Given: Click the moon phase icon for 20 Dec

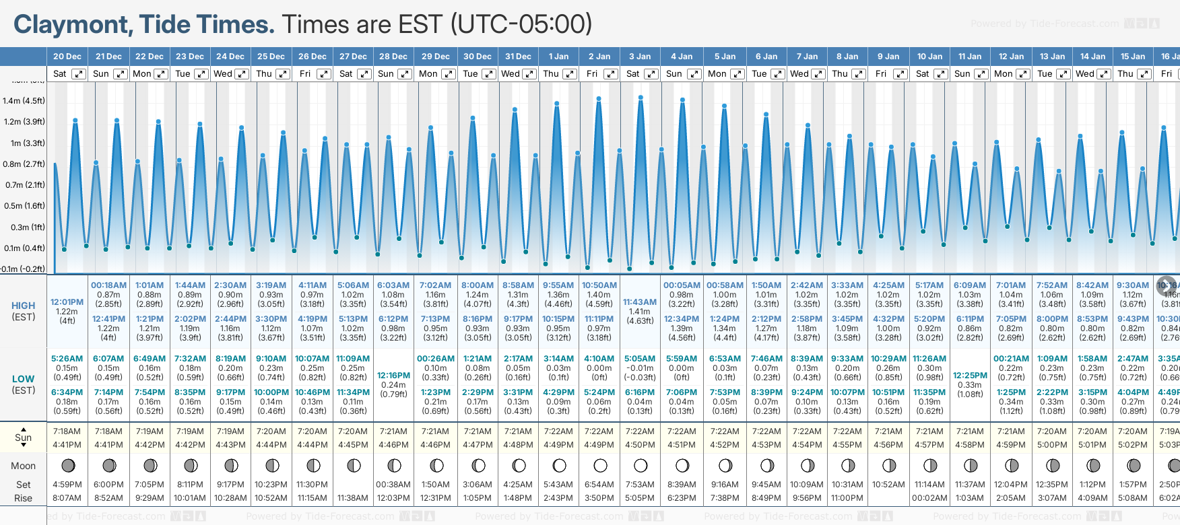Looking at the screenshot, I should [67, 465].
